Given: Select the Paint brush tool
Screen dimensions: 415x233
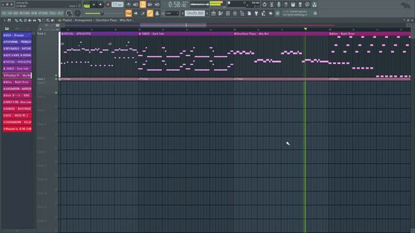Looking at the screenshot, I should [21, 20].
